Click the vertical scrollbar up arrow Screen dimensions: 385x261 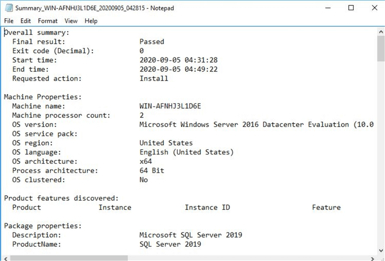[380, 32]
